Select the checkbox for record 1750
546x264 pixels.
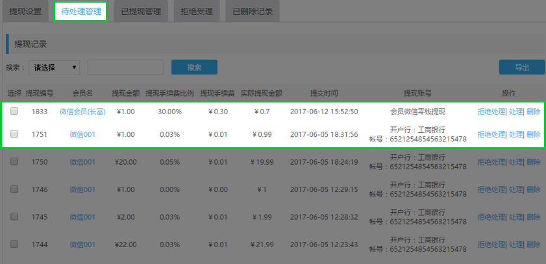pos(14,162)
